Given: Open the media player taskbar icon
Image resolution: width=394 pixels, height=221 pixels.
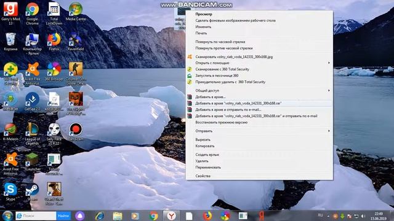Looking at the screenshot, I should pyautogui.click(x=135, y=216).
